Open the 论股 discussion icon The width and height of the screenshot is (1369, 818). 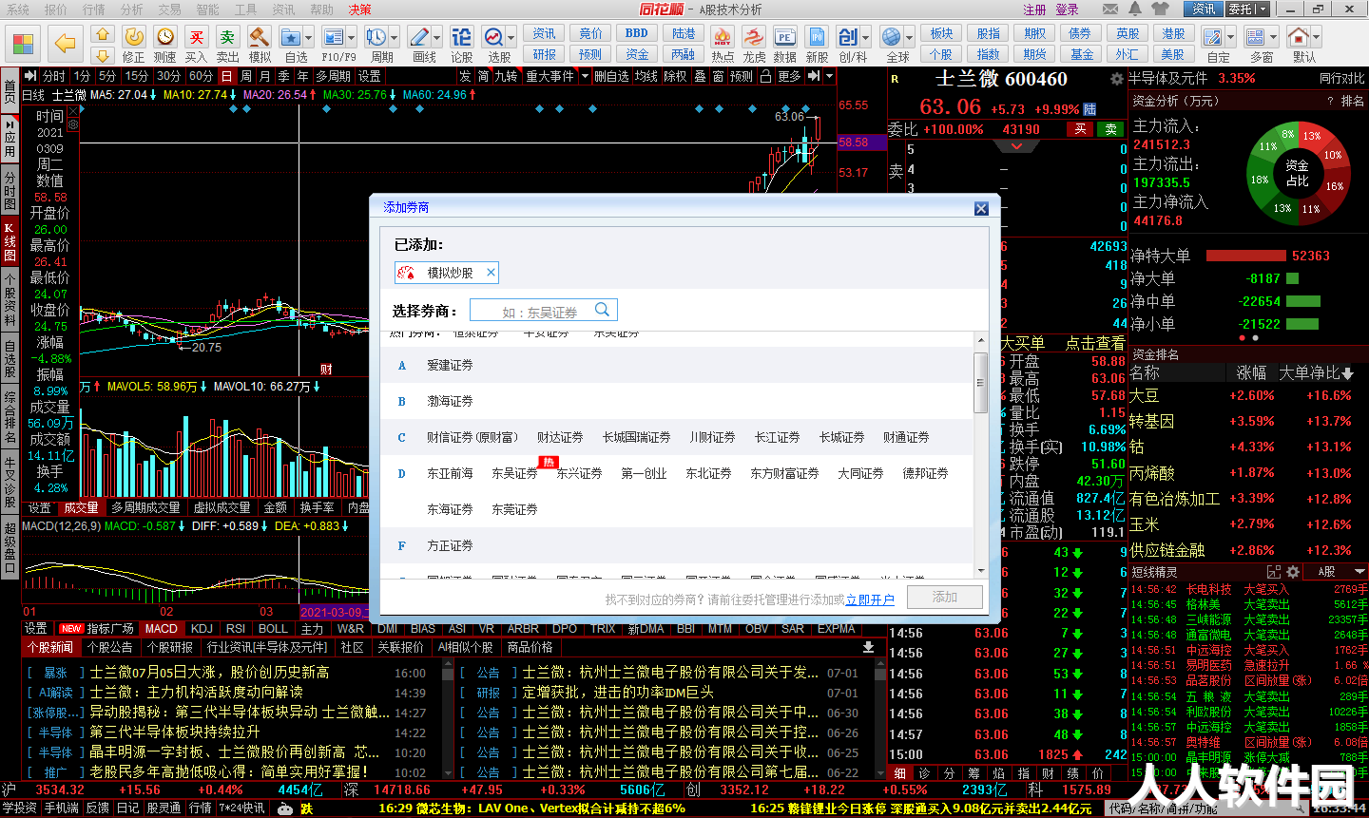[x=462, y=36]
